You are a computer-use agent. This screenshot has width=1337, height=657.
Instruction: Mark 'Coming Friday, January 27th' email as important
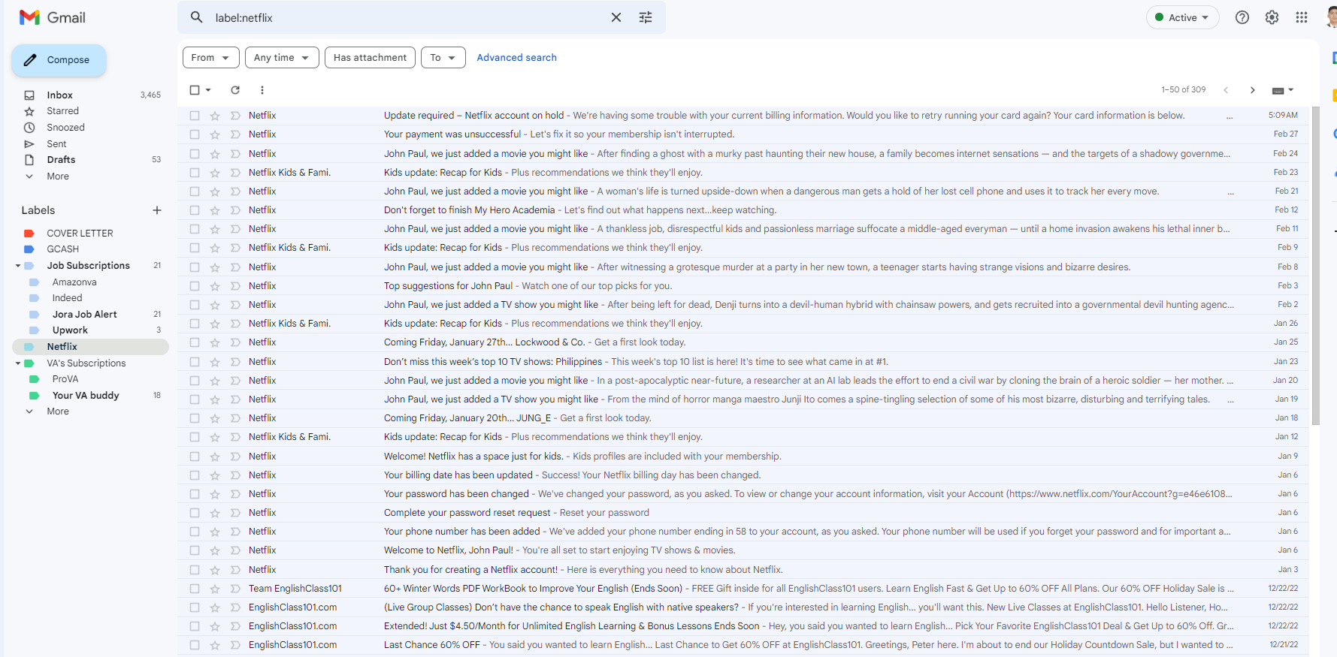235,342
